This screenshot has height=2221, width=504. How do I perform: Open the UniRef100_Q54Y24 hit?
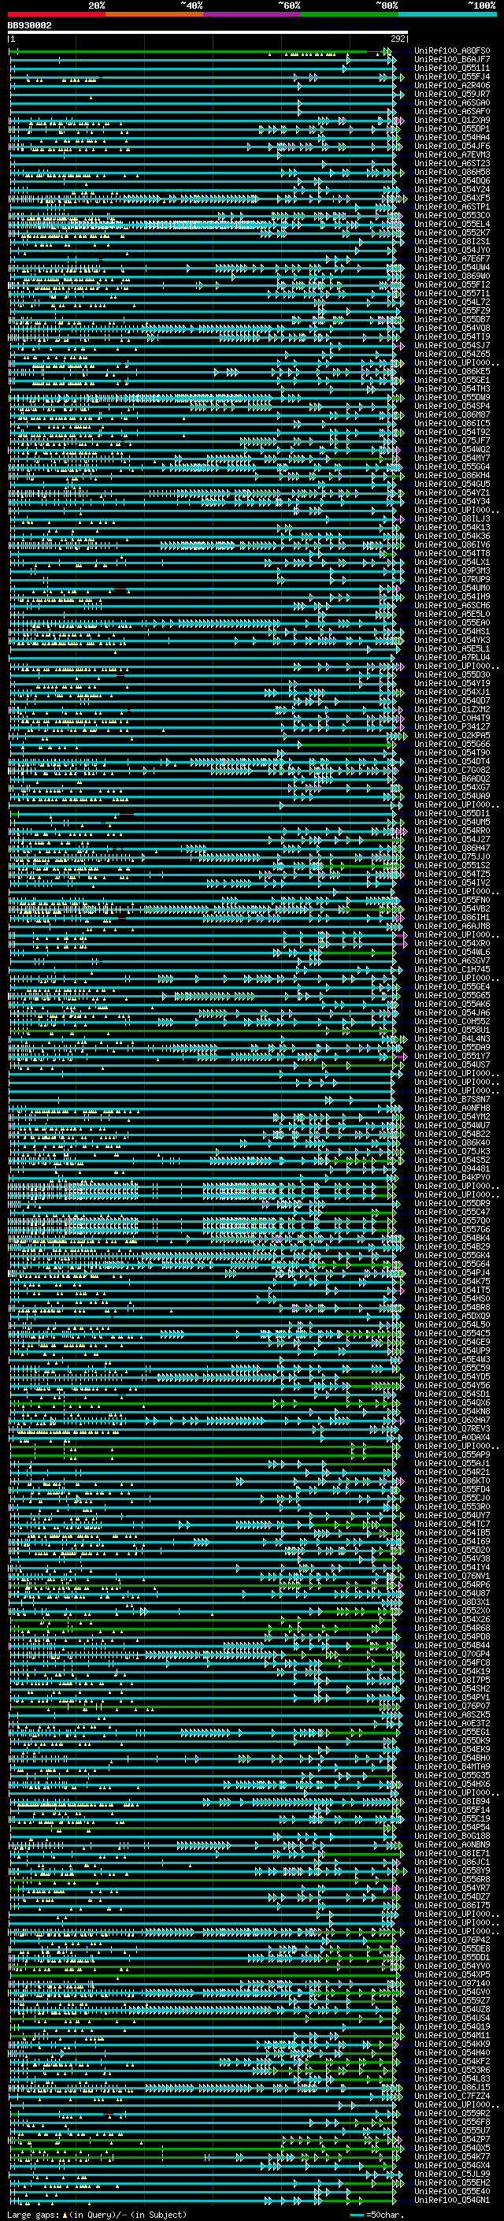[x=452, y=189]
